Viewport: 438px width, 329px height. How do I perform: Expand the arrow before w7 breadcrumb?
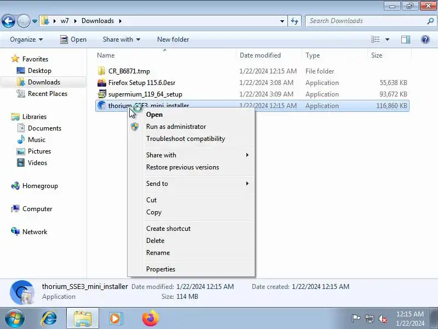pos(55,21)
